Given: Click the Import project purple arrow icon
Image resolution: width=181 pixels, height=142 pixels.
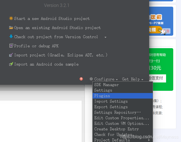Looking at the screenshot, I should pyautogui.click(x=11, y=55).
